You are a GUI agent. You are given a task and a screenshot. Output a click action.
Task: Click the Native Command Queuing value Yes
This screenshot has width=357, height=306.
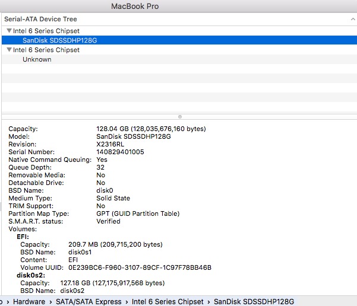coord(102,160)
